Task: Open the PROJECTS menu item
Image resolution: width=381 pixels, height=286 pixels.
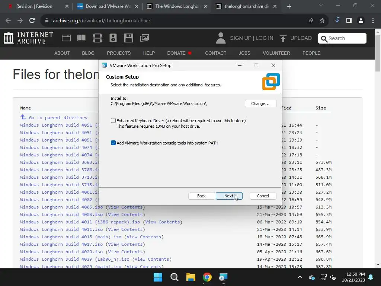Action: (119, 53)
